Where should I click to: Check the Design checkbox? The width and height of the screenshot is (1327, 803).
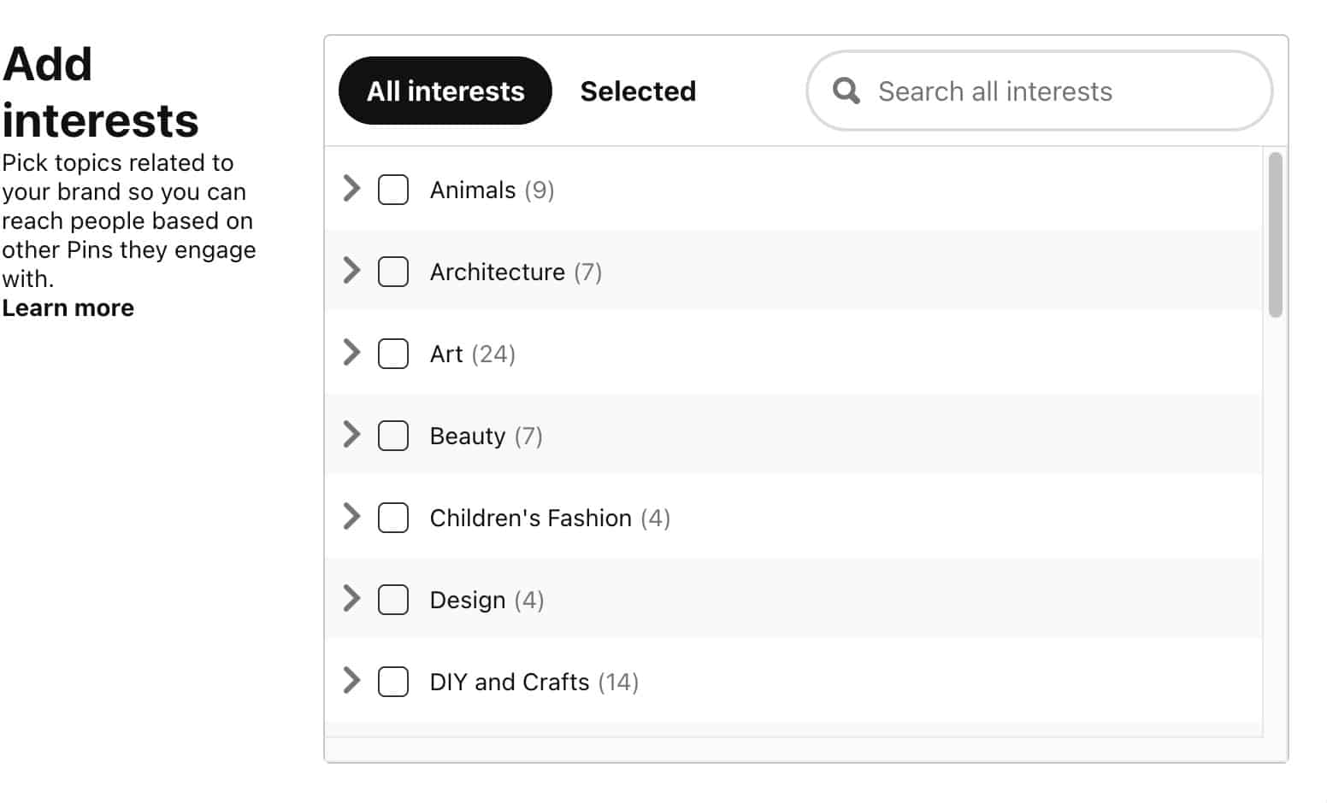pyautogui.click(x=393, y=600)
